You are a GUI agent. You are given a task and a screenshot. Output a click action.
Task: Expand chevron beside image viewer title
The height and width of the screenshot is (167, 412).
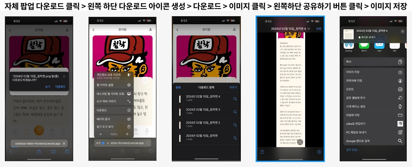pos(309,29)
